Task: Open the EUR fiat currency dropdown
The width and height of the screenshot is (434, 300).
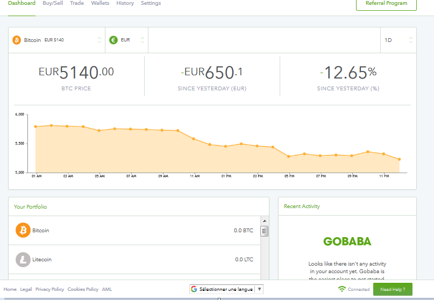Action: click(127, 40)
